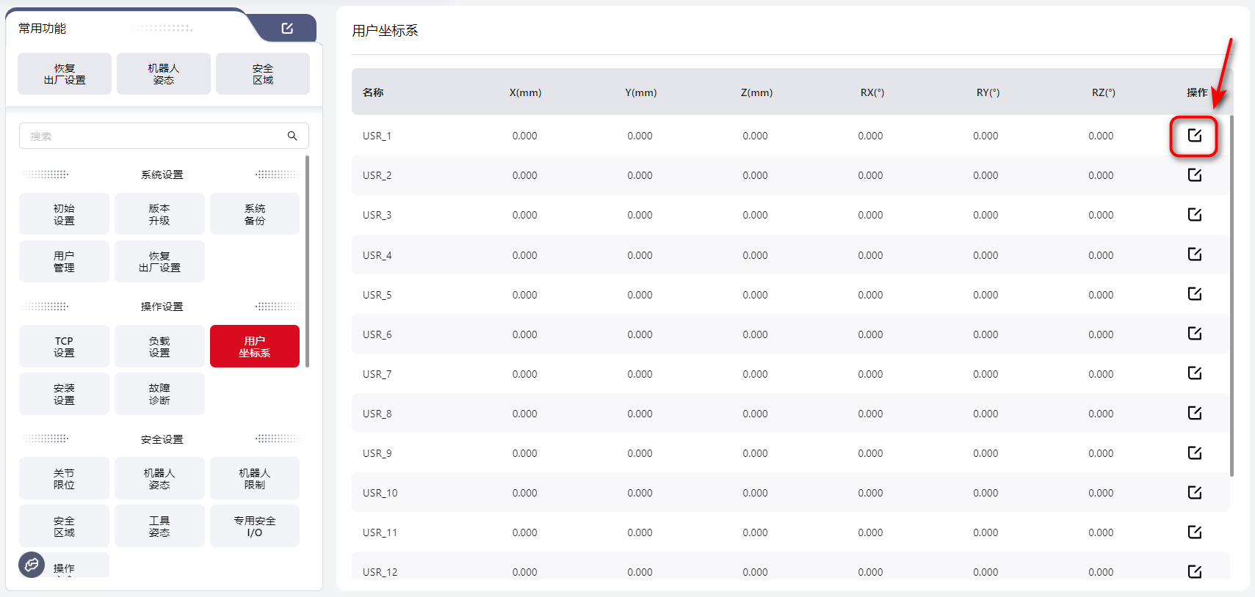1255x597 pixels.
Task: Go to 系统备份
Action: 254,214
